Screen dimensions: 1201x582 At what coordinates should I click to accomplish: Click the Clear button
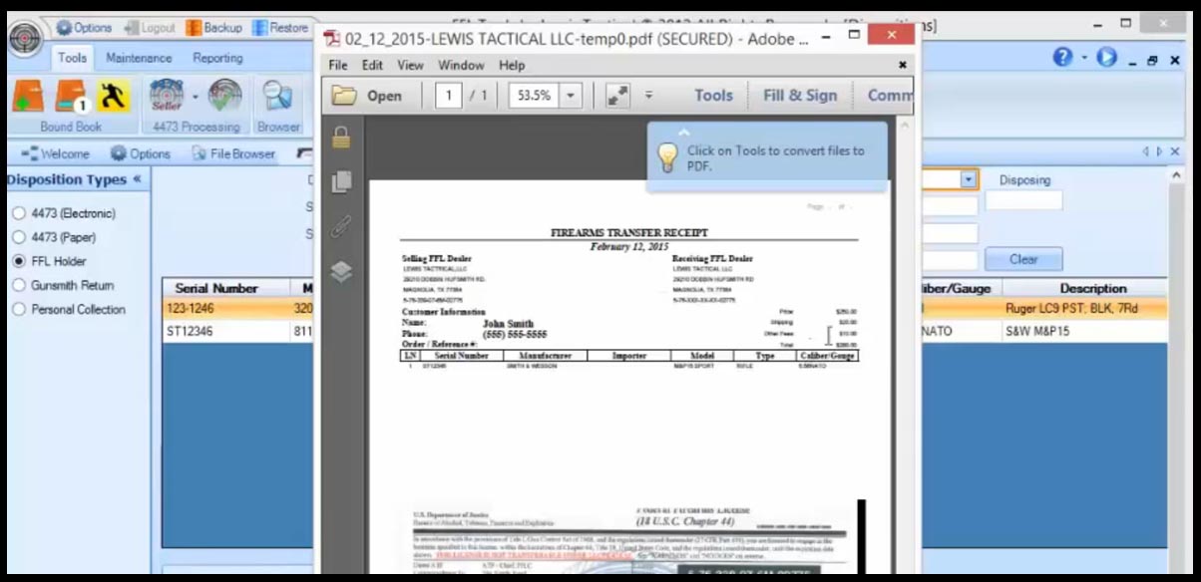point(1023,259)
